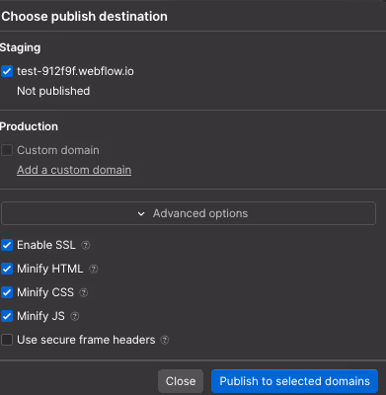The height and width of the screenshot is (395, 386).
Task: Open help icon for secure frame headers
Action: (165, 340)
